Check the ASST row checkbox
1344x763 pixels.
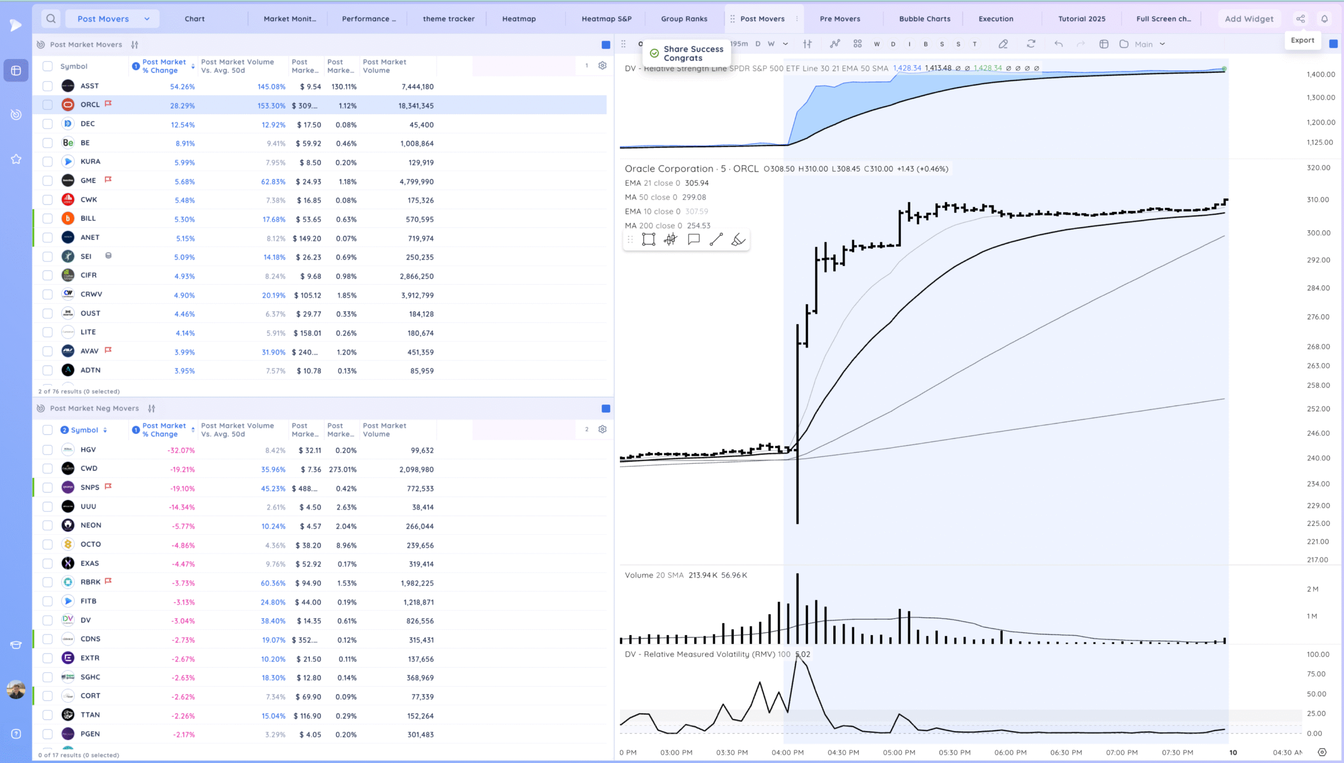(47, 86)
